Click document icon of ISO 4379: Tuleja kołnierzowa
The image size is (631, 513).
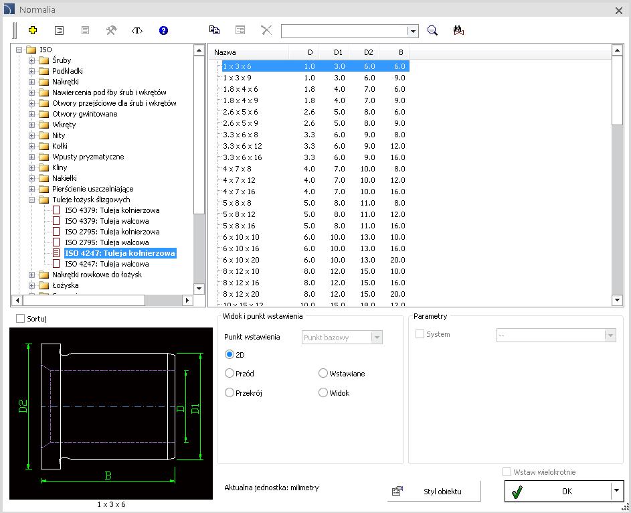pyautogui.click(x=56, y=210)
